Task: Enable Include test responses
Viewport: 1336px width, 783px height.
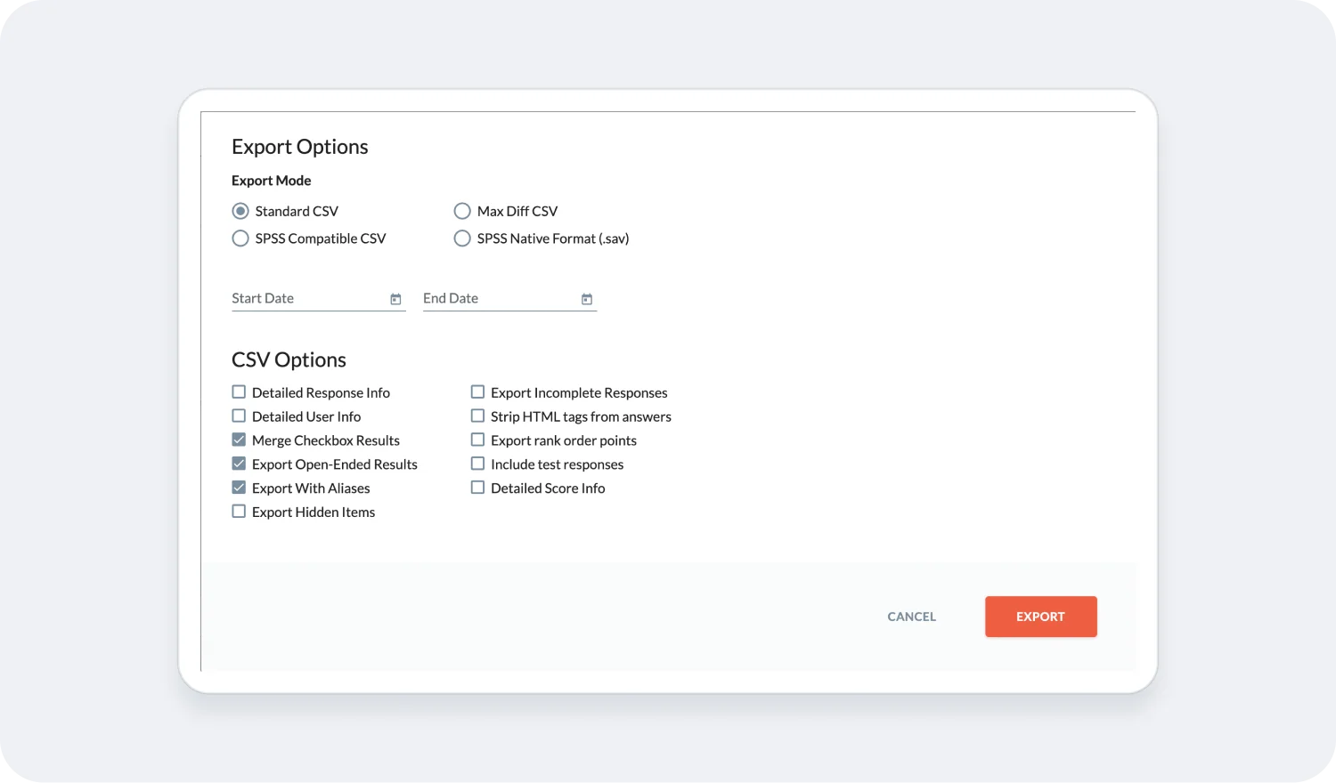Action: coord(477,463)
